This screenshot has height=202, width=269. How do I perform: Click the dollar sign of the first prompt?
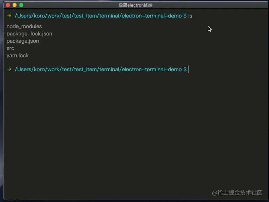[x=185, y=16]
